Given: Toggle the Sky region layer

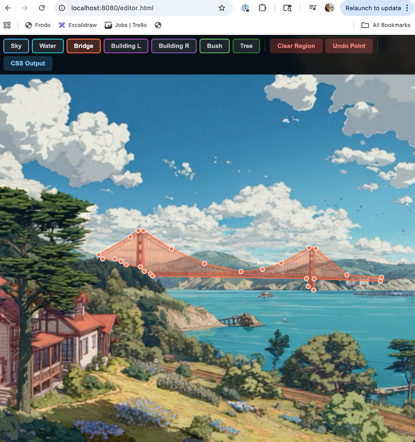Looking at the screenshot, I should click(16, 46).
